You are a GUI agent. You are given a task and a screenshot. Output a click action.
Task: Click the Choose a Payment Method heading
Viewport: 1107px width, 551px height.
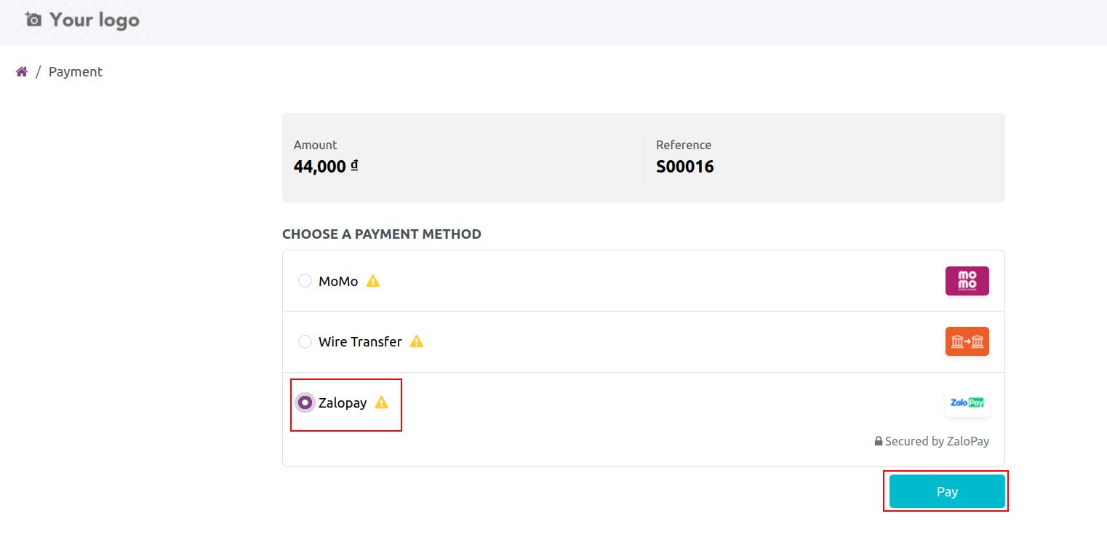pos(382,234)
